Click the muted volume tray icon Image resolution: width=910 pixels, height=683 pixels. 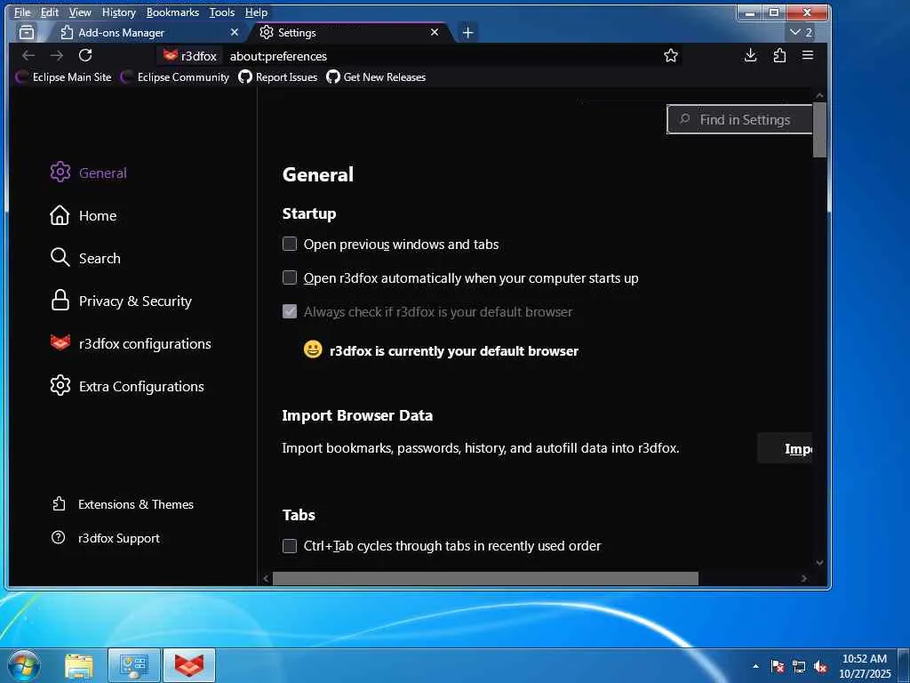pos(820,666)
